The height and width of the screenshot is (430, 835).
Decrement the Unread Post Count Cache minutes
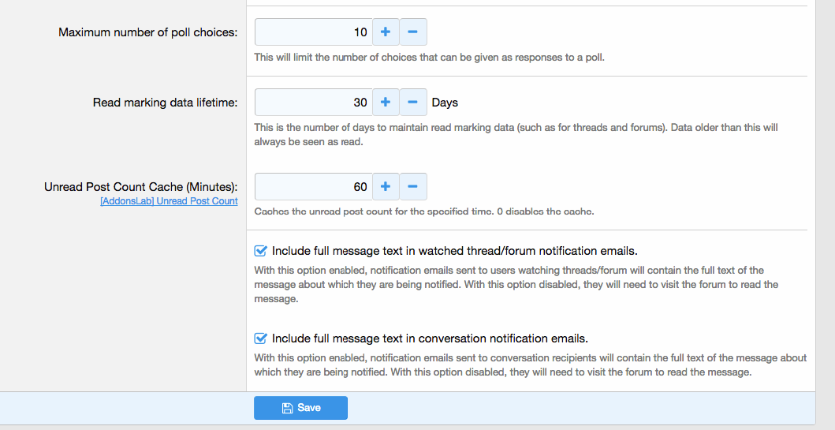click(x=413, y=187)
